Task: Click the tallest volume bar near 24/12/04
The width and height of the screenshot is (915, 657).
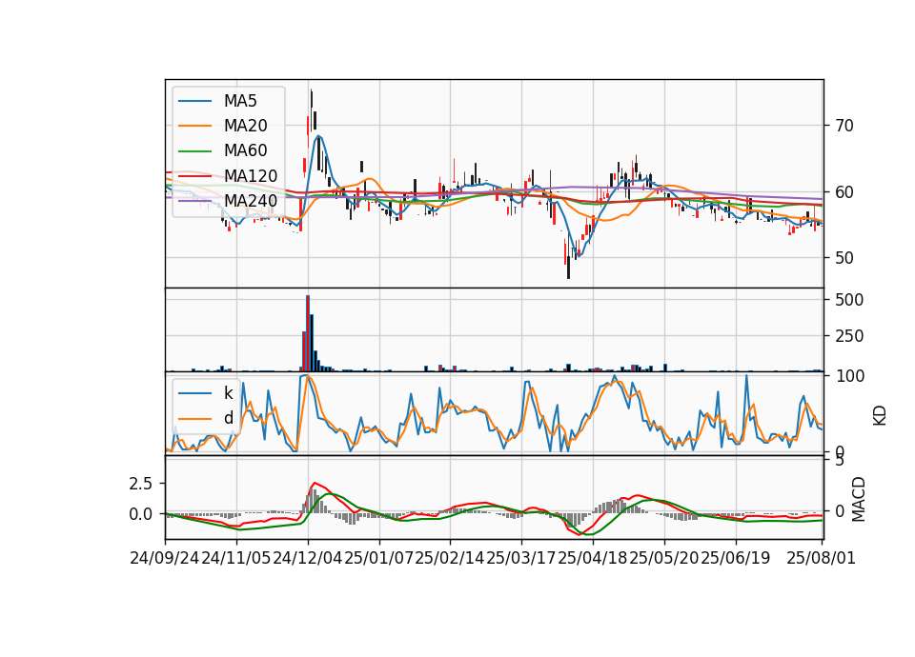Action: coord(308,333)
